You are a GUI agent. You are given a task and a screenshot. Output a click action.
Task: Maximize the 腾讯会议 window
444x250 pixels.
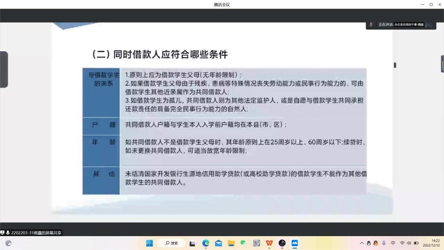click(431, 4)
